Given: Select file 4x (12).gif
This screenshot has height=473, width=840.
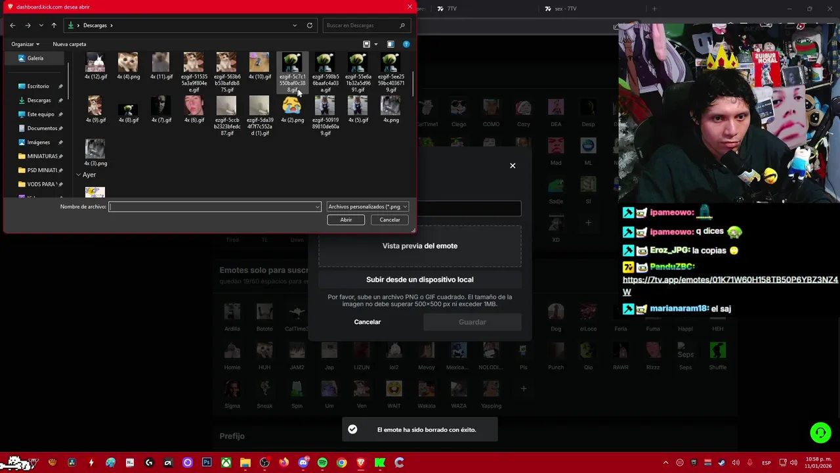Looking at the screenshot, I should (x=96, y=66).
